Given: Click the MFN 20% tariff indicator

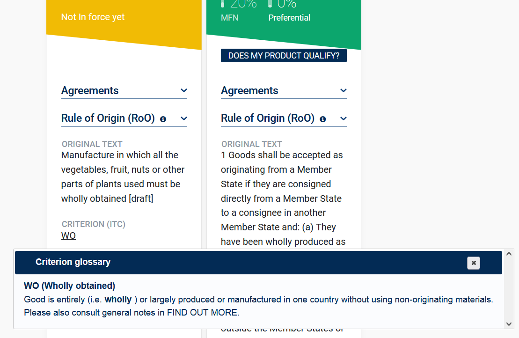Looking at the screenshot, I should 239,5.
